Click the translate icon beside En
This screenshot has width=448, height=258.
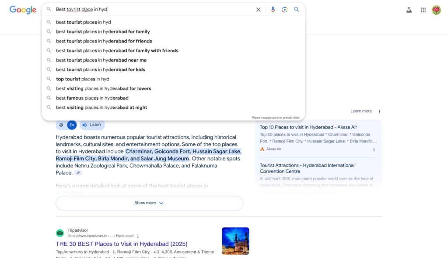(x=61, y=125)
